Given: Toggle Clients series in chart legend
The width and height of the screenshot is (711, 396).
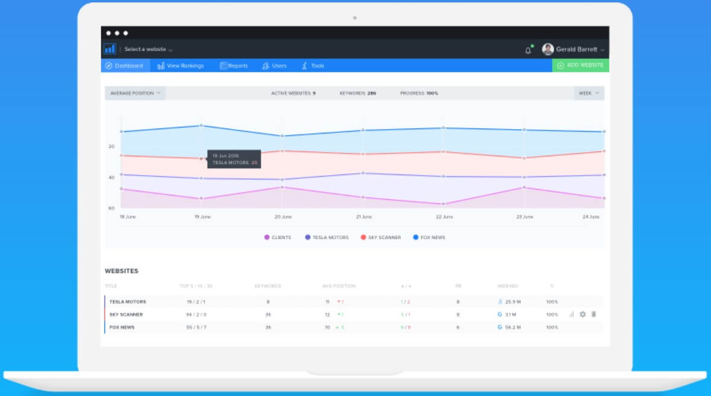Looking at the screenshot, I should point(278,237).
